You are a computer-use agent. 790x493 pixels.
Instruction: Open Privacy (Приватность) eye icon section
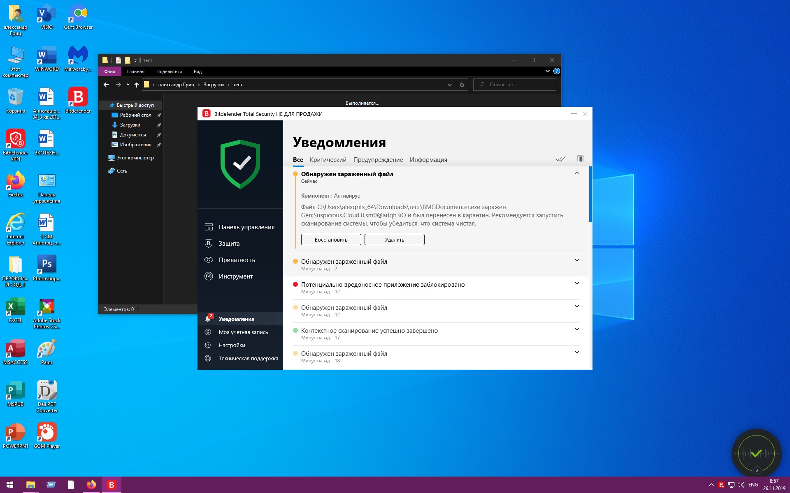(209, 260)
